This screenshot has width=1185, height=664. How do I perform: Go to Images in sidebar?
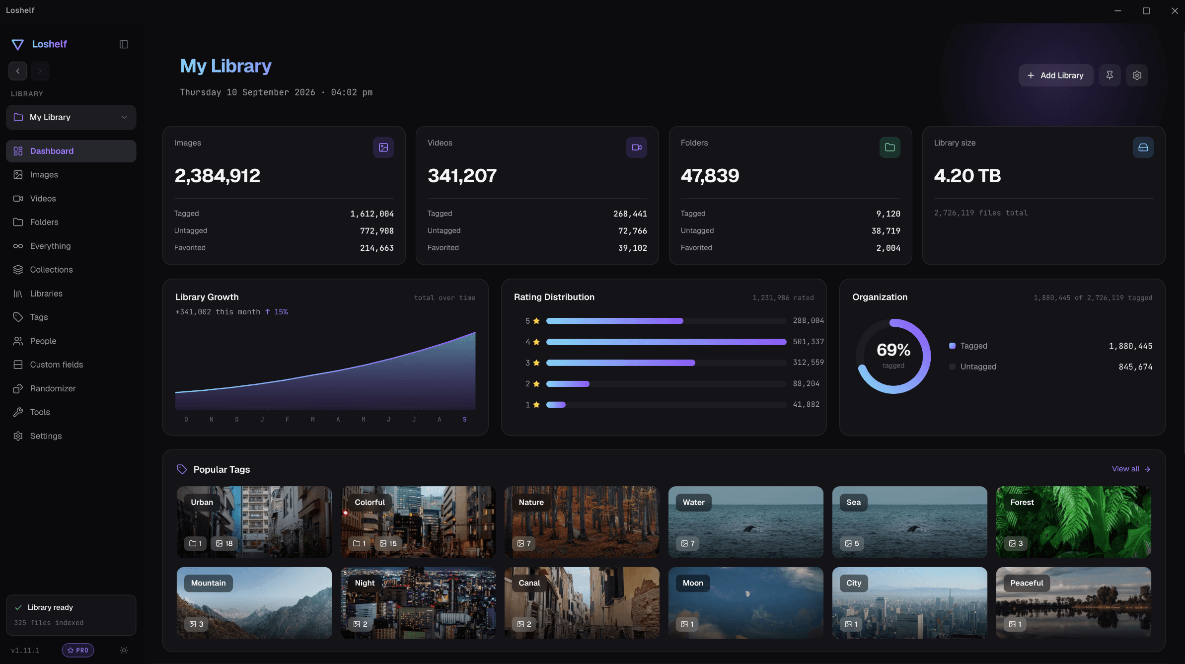(71, 175)
